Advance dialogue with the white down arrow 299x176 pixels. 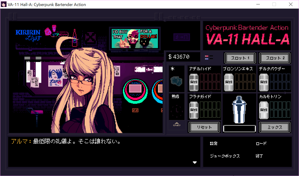coord(195,163)
